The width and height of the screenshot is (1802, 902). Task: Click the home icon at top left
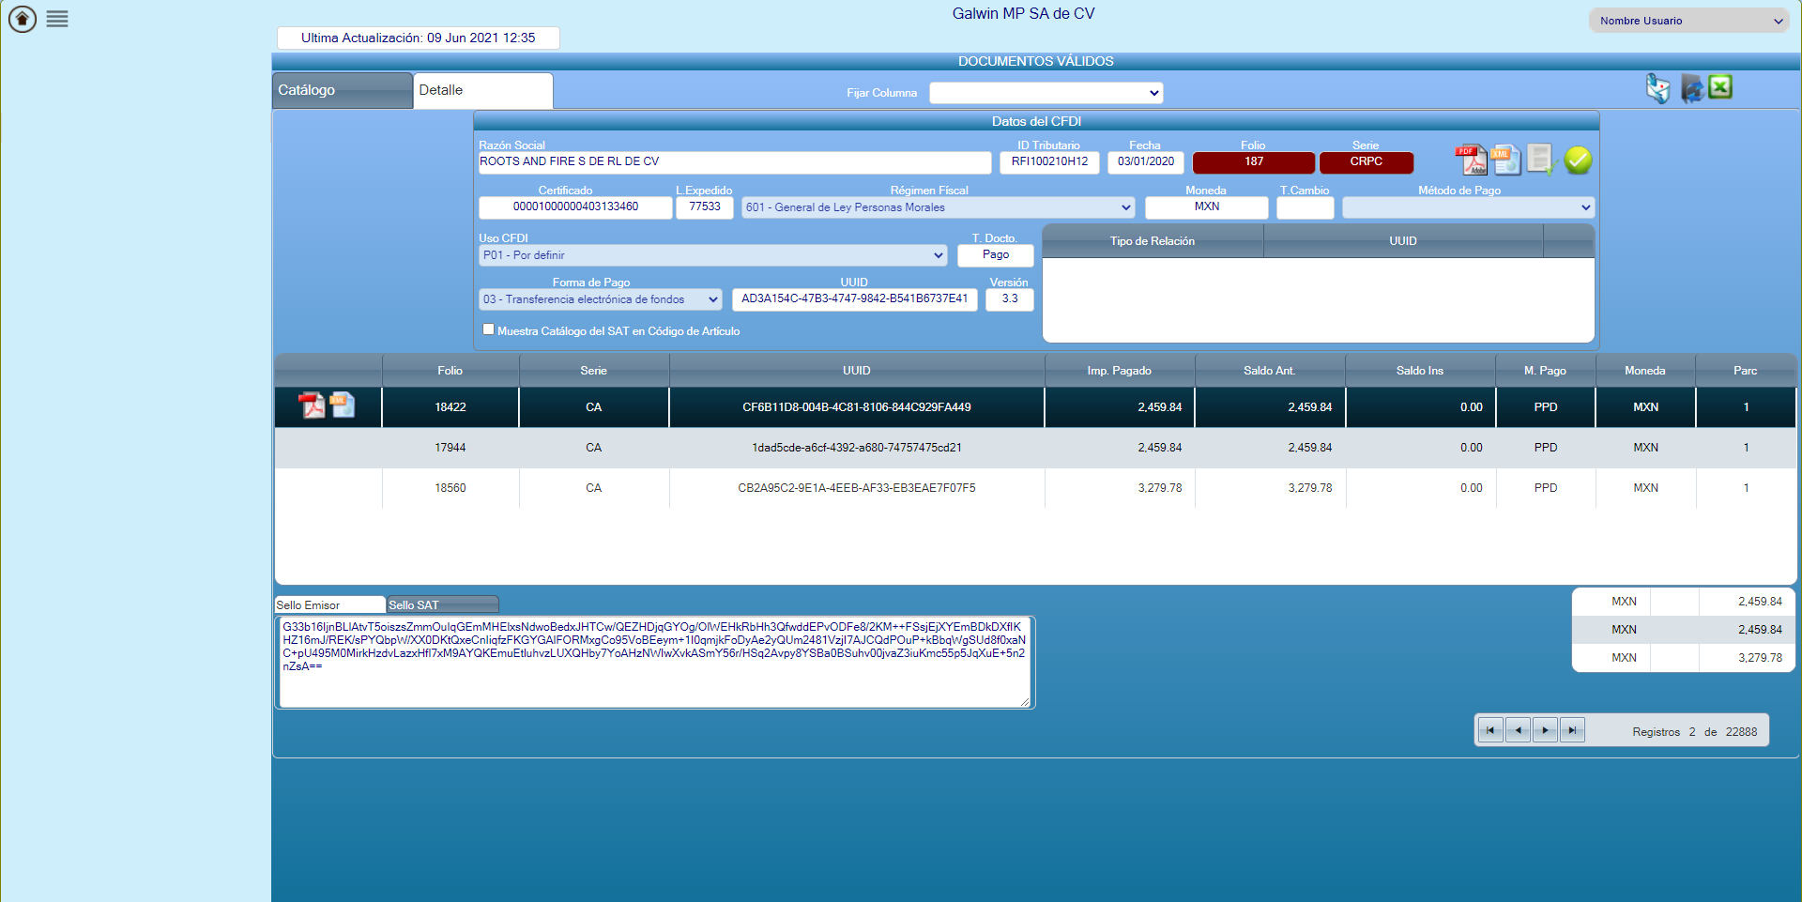23,19
